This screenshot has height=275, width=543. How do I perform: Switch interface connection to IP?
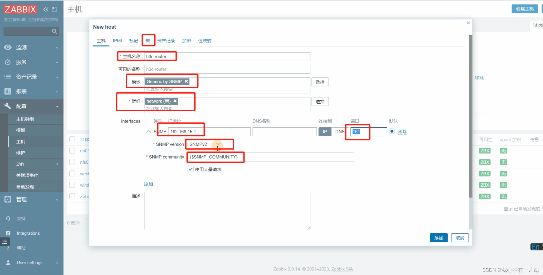point(325,132)
